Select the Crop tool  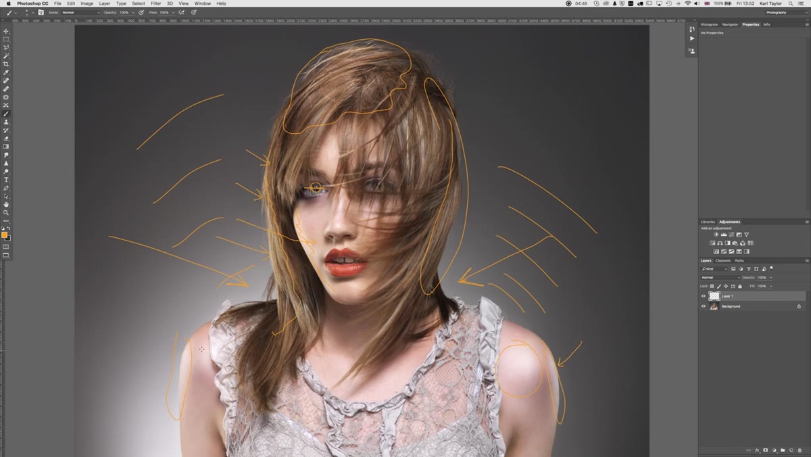[6, 64]
